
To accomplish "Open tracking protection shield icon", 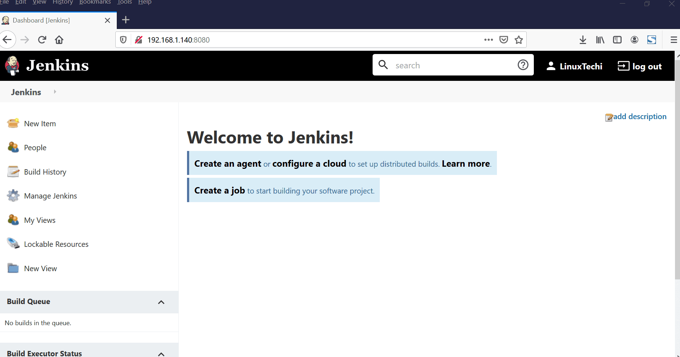I will coord(123,40).
